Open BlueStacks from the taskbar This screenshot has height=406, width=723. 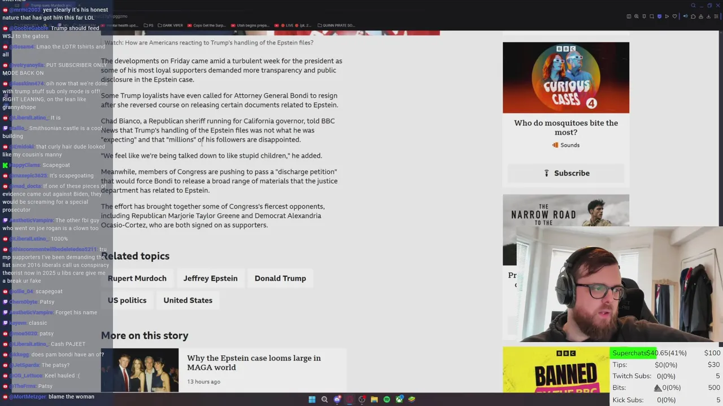tap(412, 399)
